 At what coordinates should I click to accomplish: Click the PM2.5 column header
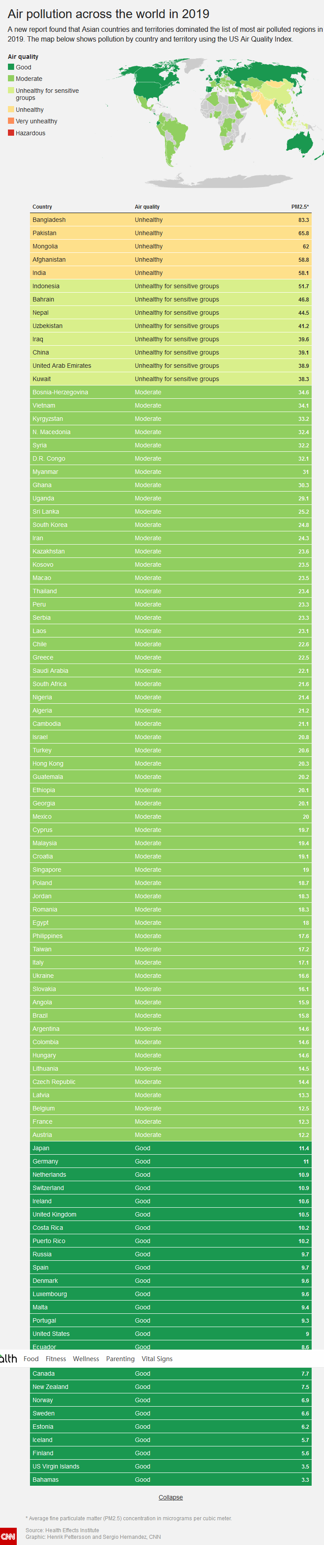coord(299,207)
